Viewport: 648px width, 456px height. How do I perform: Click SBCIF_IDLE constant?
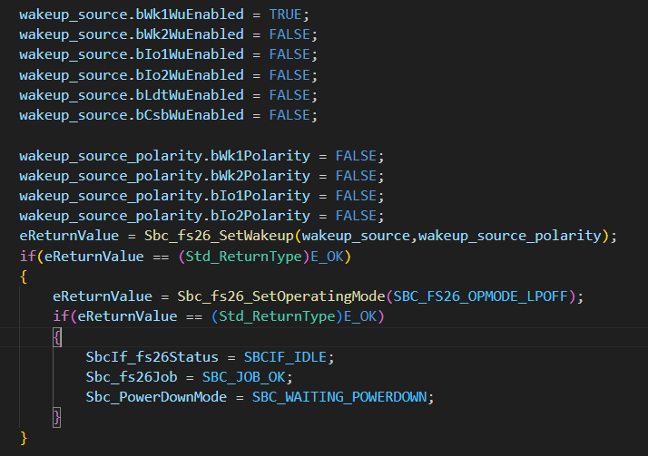click(x=285, y=357)
